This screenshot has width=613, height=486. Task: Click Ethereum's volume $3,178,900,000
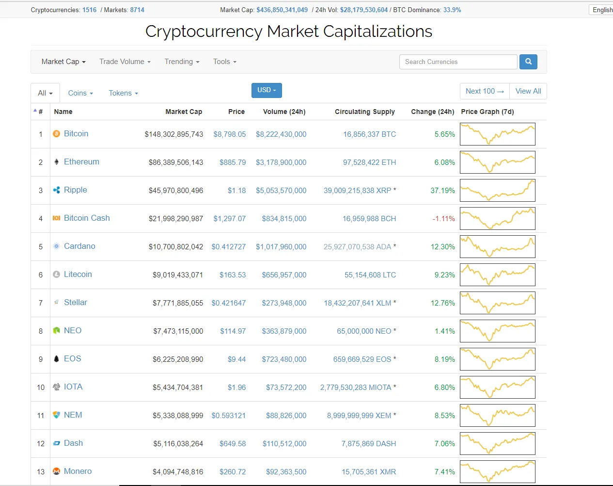coord(281,162)
